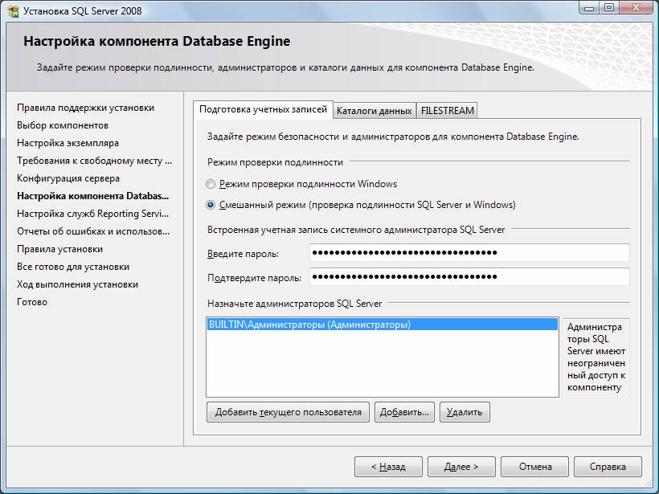Switch to the FILESTREAM tab
Screen dimensions: 659x494
(x=447, y=111)
